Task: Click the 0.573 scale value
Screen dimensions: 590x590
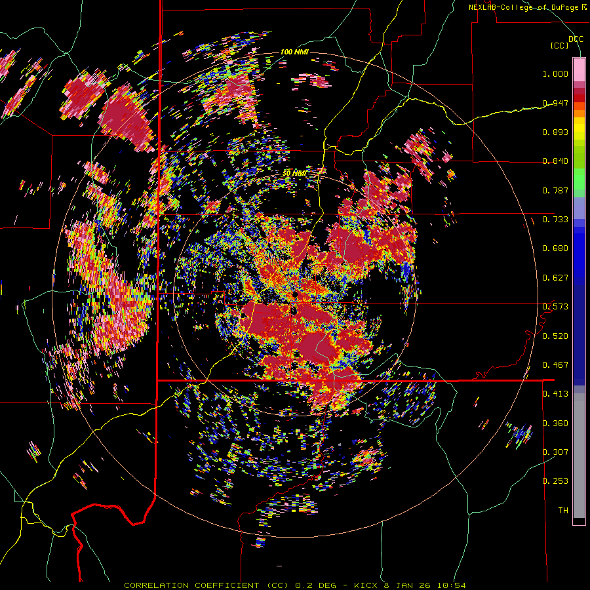Action: coord(555,307)
